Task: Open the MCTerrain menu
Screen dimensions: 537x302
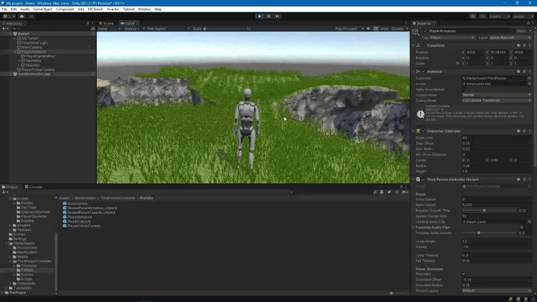Action: pos(95,9)
